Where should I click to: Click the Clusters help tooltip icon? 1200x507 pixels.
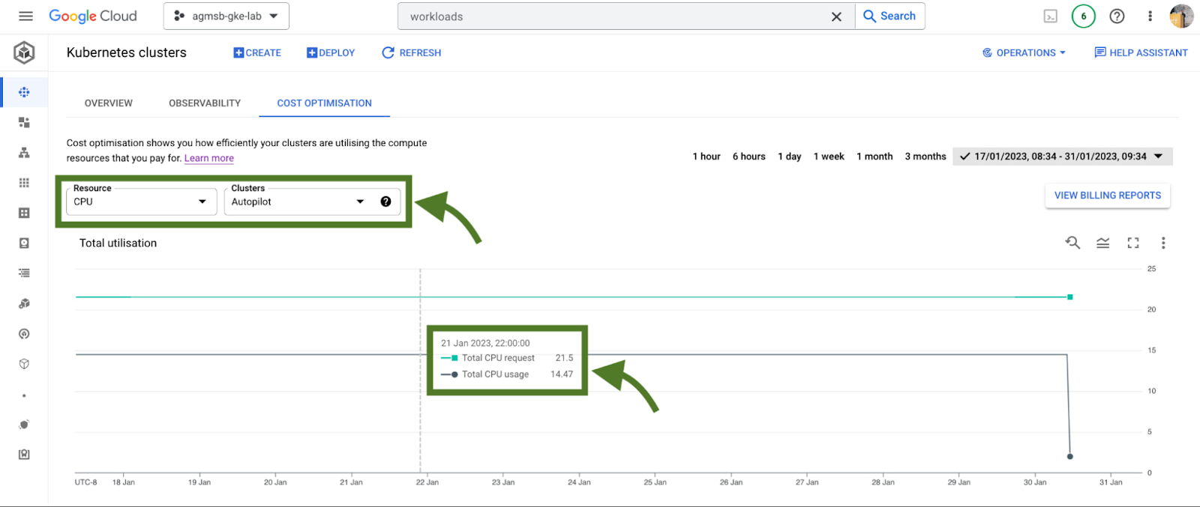coord(385,201)
